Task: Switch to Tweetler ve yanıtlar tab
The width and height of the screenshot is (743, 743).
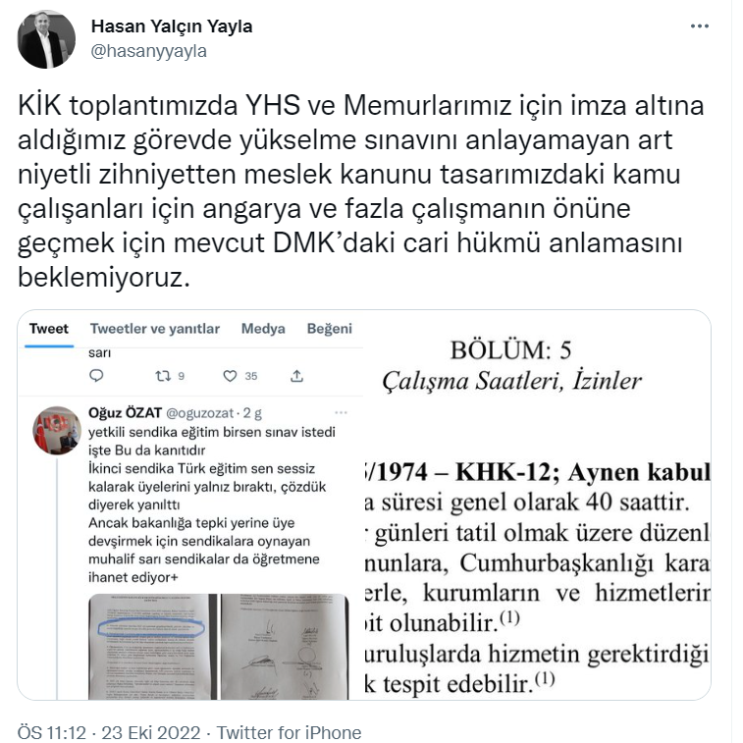Action: coord(155,329)
